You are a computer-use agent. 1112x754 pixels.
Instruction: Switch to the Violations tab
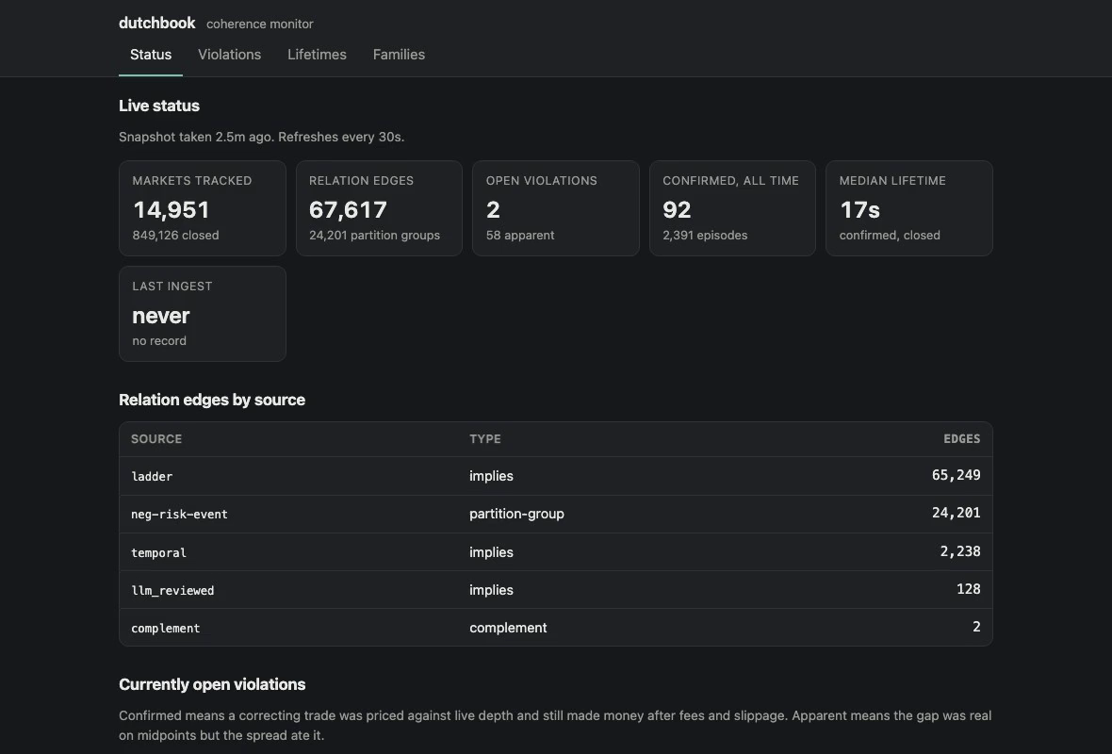tap(229, 55)
